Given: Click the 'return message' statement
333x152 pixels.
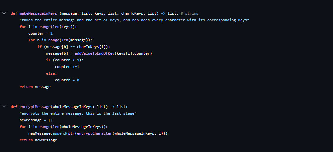Looking at the screenshot, I should click(35, 87).
